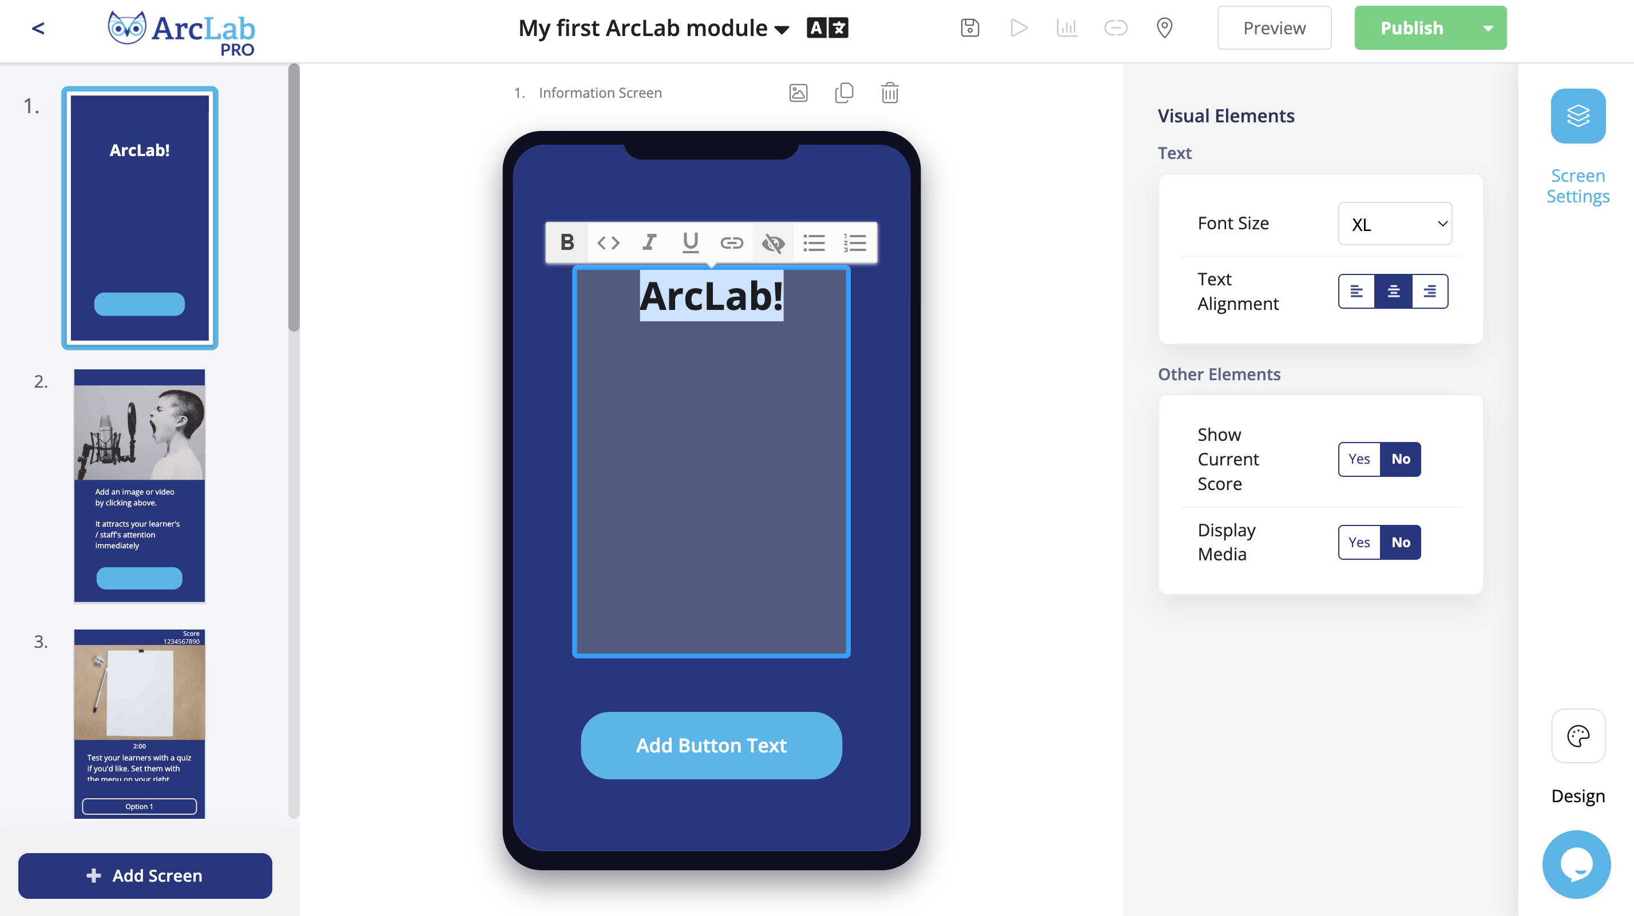Open the chat support bubble
This screenshot has height=916, width=1634.
[1576, 863]
